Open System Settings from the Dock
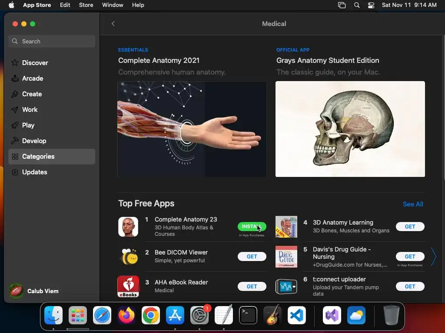Screen dimensions: 445x333 tap(199, 315)
